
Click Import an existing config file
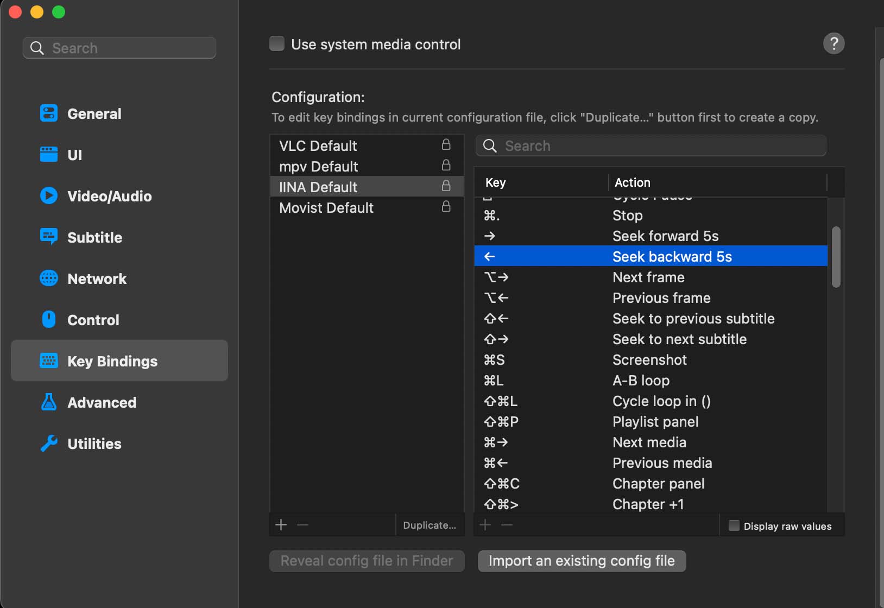[x=582, y=561]
